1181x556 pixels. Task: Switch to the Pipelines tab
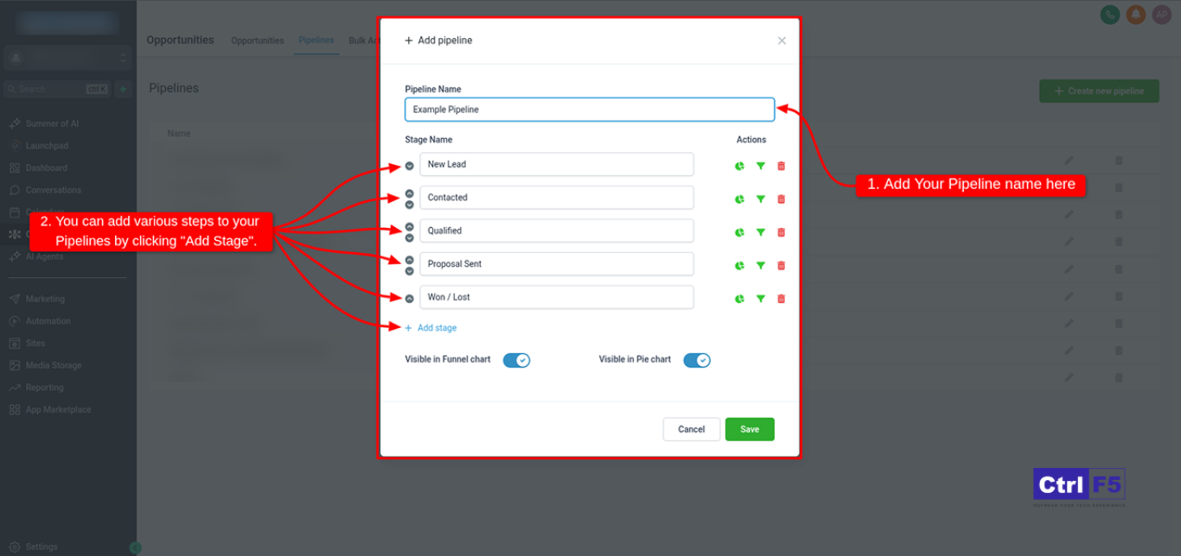316,41
